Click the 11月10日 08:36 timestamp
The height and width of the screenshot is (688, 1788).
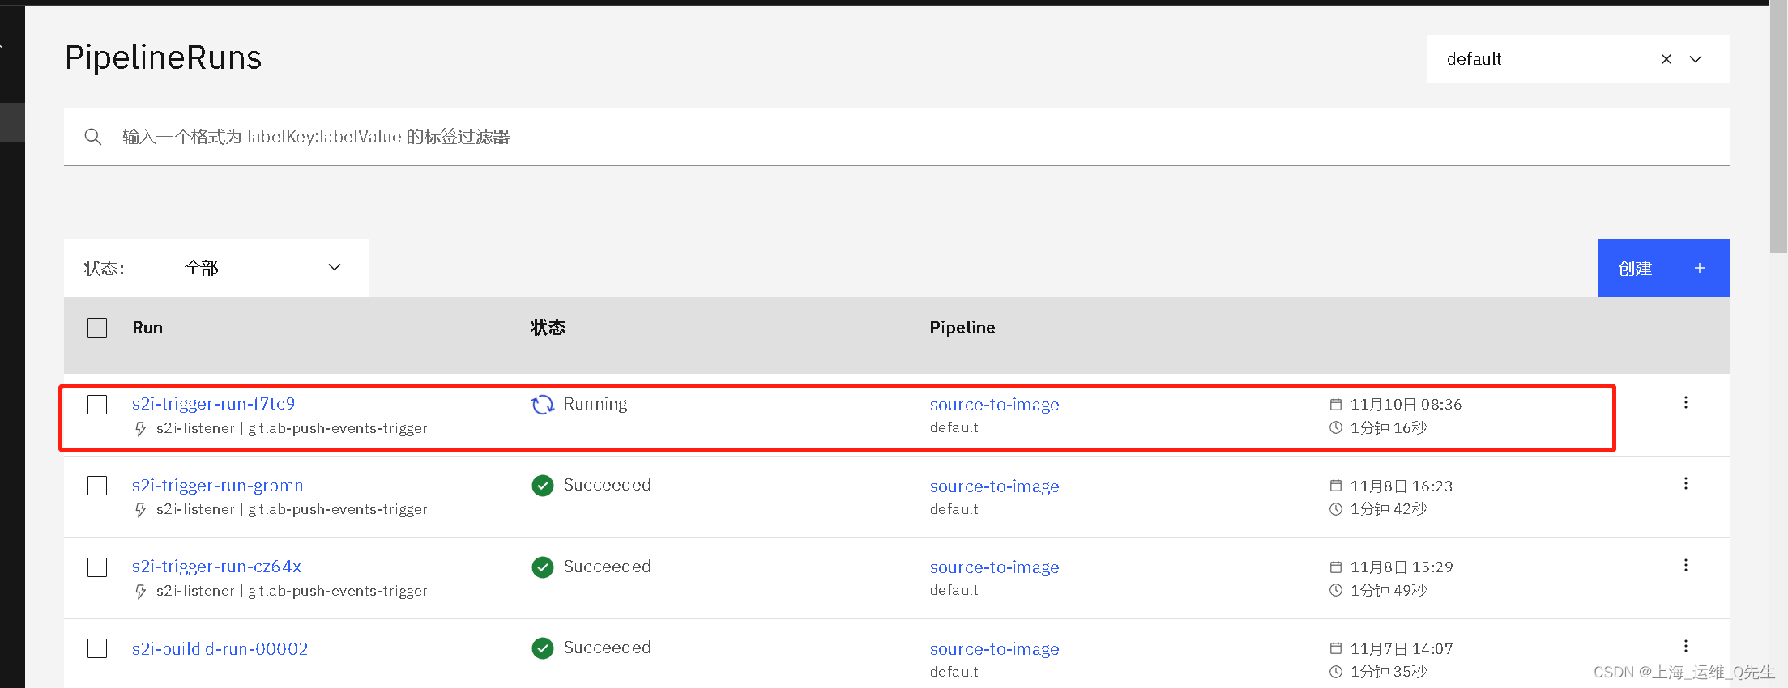[1406, 404]
